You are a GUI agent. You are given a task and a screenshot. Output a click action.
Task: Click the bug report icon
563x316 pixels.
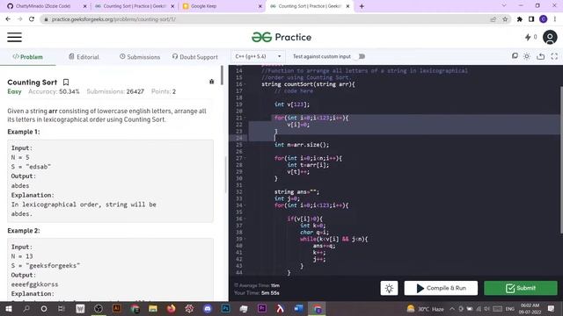click(211, 82)
